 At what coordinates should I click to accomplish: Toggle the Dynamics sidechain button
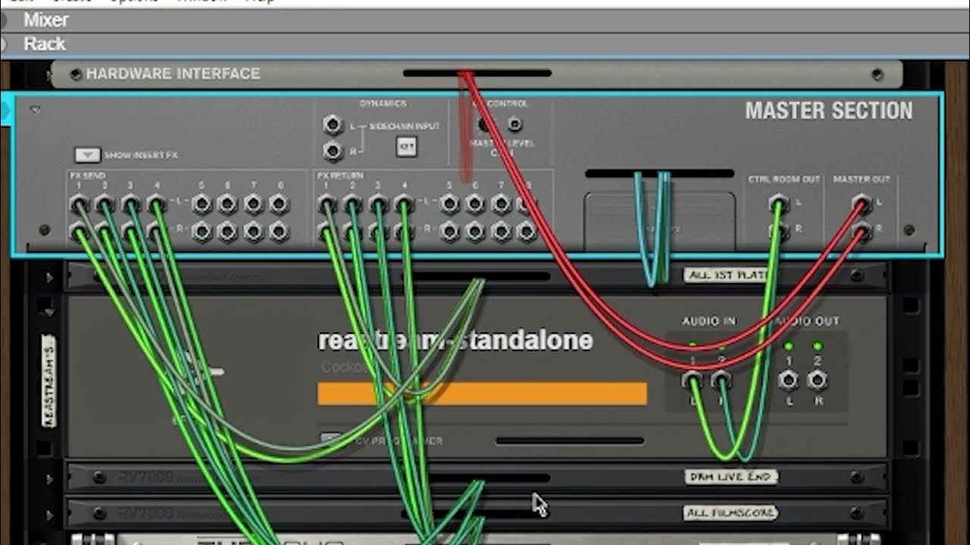406,147
